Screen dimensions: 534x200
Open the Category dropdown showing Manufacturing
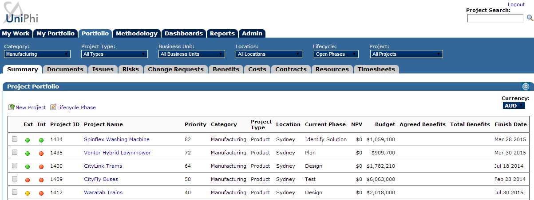pos(37,54)
